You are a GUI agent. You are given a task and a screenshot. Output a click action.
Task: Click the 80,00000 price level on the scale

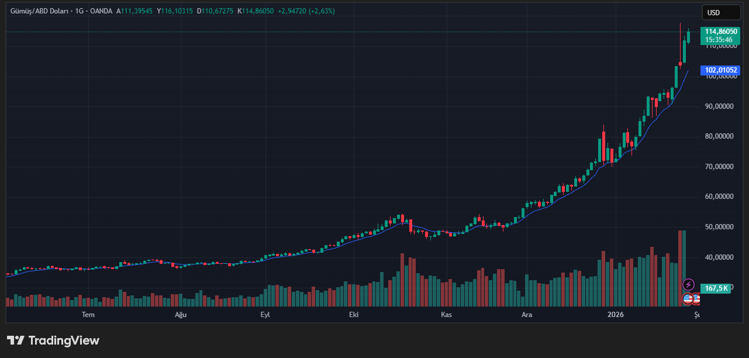click(x=719, y=136)
